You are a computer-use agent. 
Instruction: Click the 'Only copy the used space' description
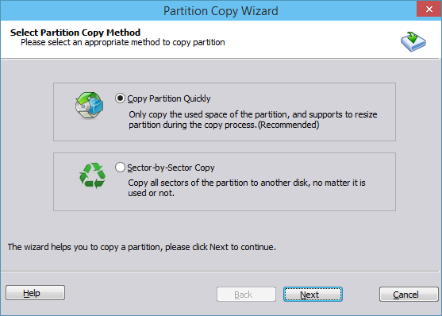click(253, 119)
